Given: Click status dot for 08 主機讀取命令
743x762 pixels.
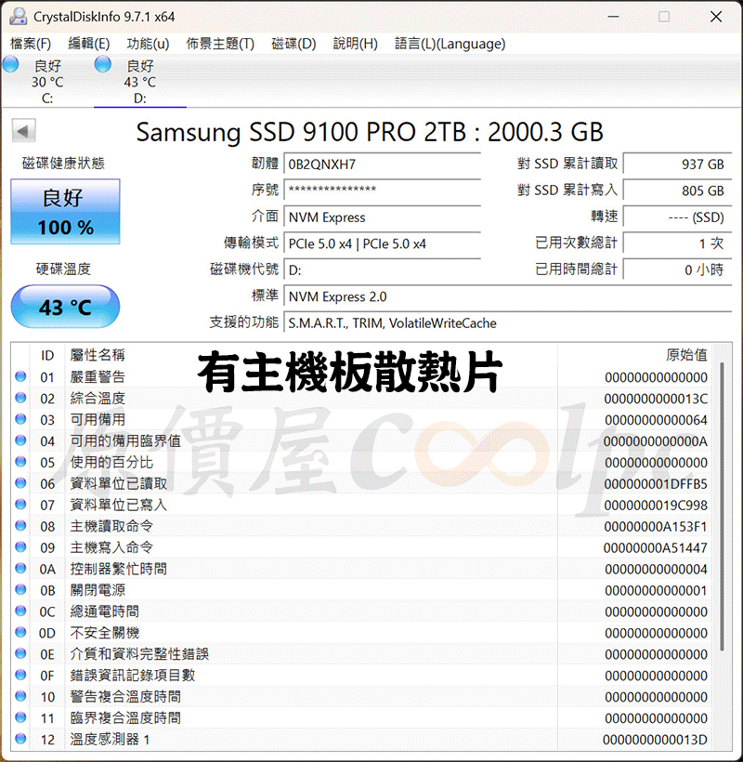Looking at the screenshot, I should click(x=20, y=526).
